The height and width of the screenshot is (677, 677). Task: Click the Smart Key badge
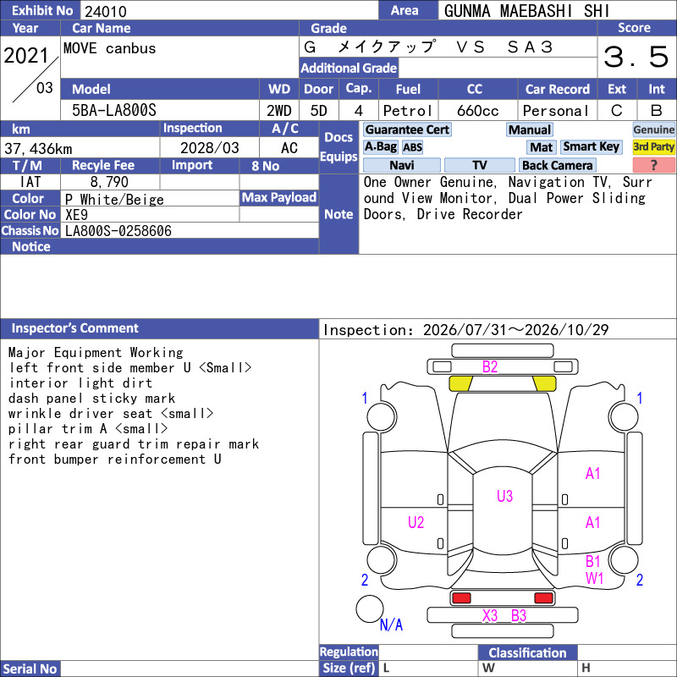pyautogui.click(x=591, y=146)
